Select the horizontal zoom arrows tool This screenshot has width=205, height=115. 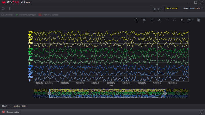pos(174,20)
